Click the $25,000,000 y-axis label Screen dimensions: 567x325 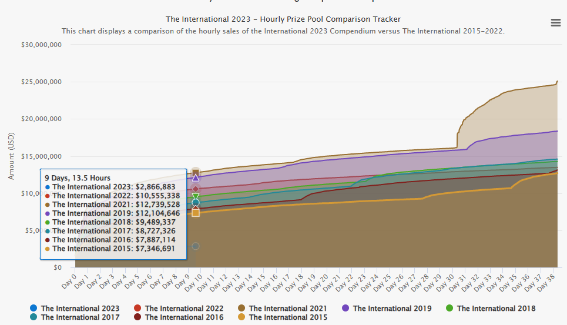41,82
